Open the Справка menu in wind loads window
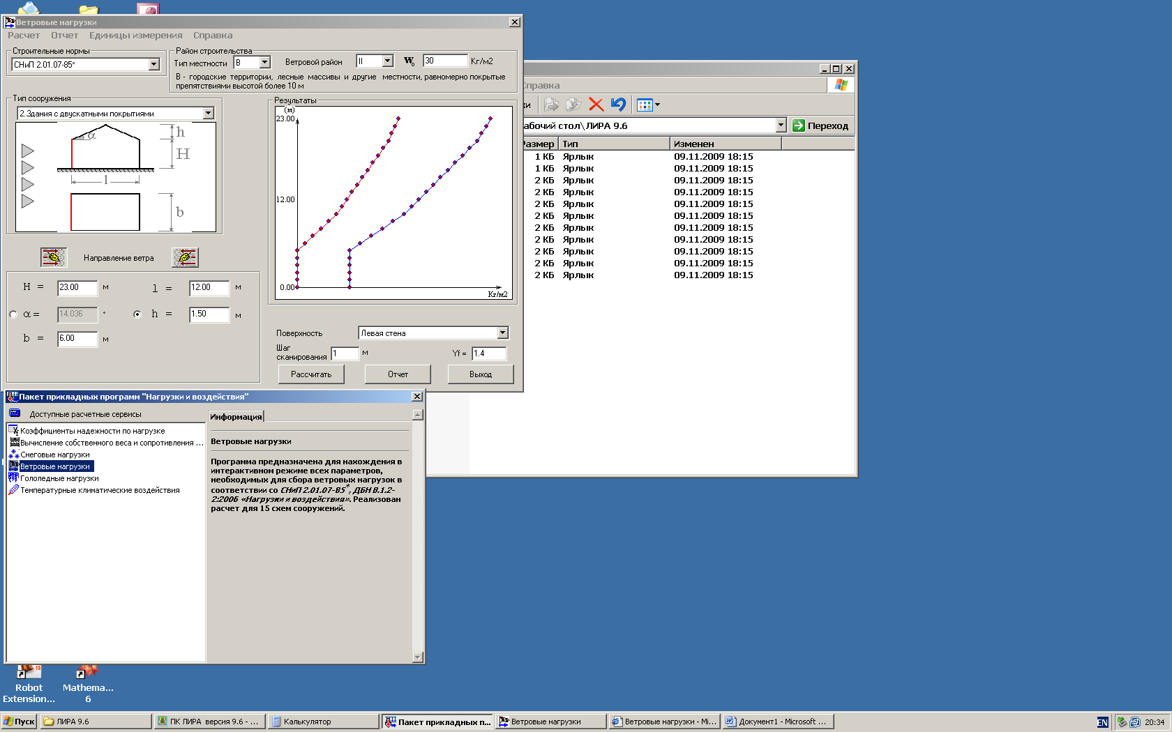The image size is (1172, 732). click(x=213, y=36)
